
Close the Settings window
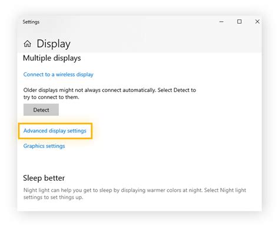[257, 22]
